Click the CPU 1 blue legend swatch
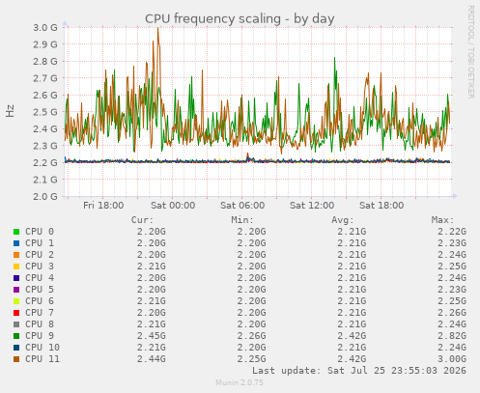Viewport: 480px width, 393px height. (x=16, y=243)
